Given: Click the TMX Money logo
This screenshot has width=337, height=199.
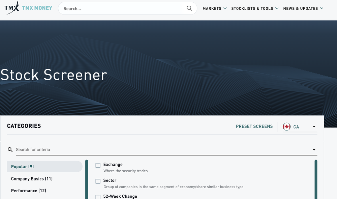Looking at the screenshot, I should 28,8.
